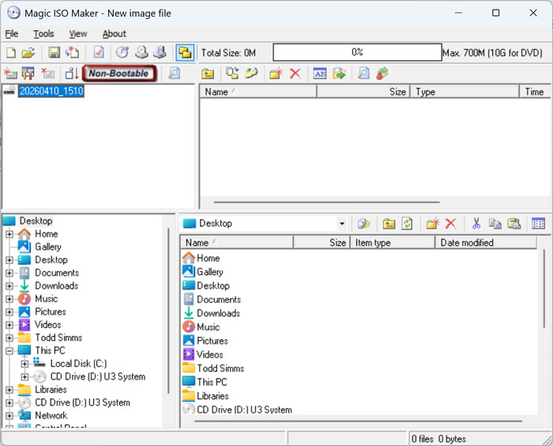Image resolution: width=553 pixels, height=446 pixels.
Task: Click the image file list horizontal scrollbar
Action: pyautogui.click(x=326, y=202)
